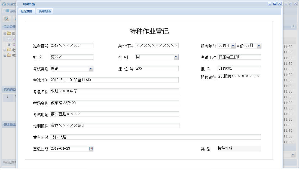Click the 系统 icon at the top left
299x181 pixels.
coord(7,11)
